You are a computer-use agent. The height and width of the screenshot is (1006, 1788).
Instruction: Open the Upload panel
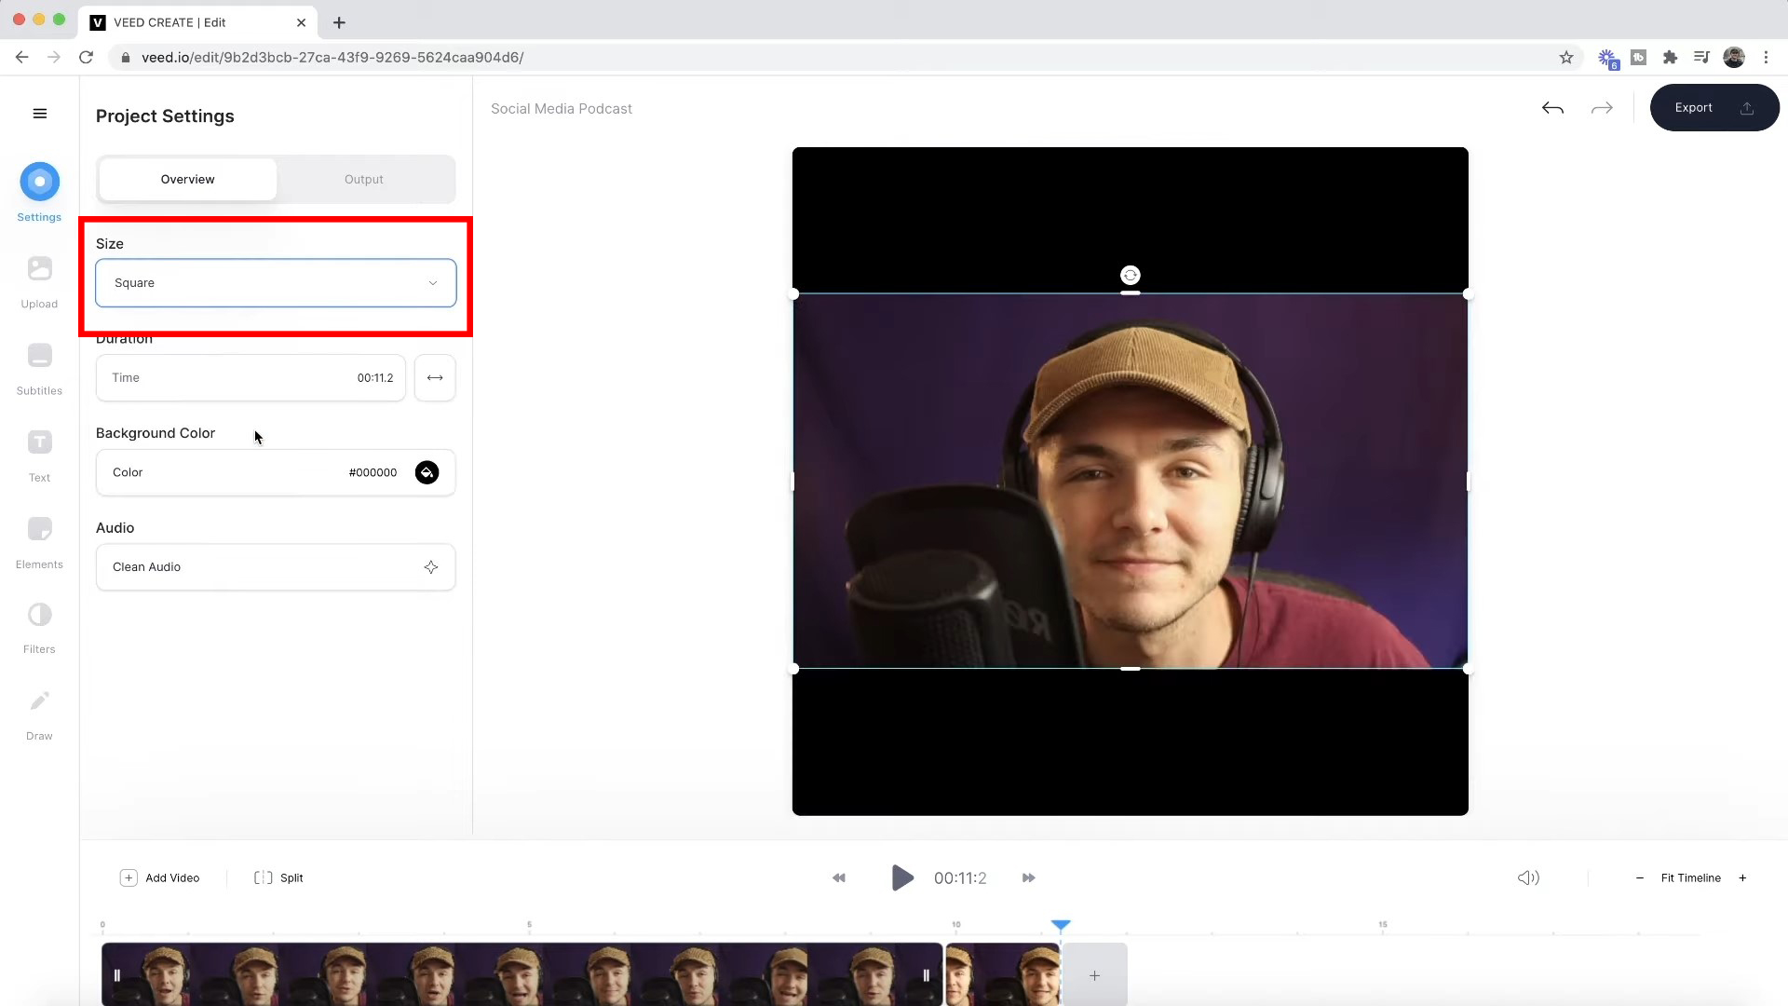(39, 283)
